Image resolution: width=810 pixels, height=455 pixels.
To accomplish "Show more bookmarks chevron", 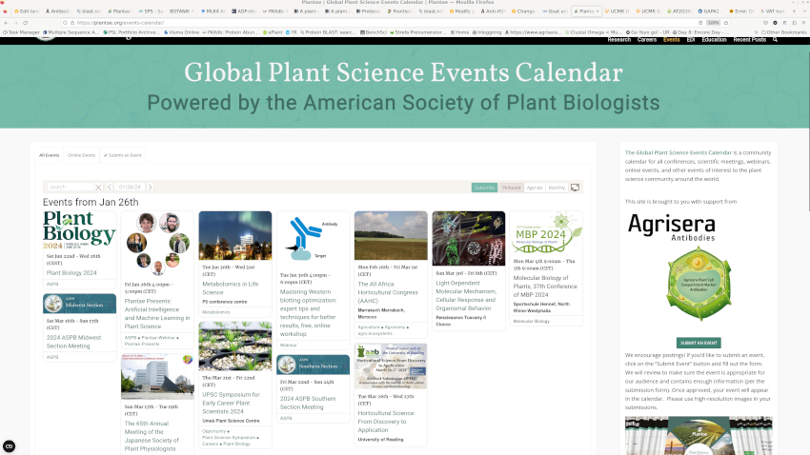I will (x=757, y=32).
